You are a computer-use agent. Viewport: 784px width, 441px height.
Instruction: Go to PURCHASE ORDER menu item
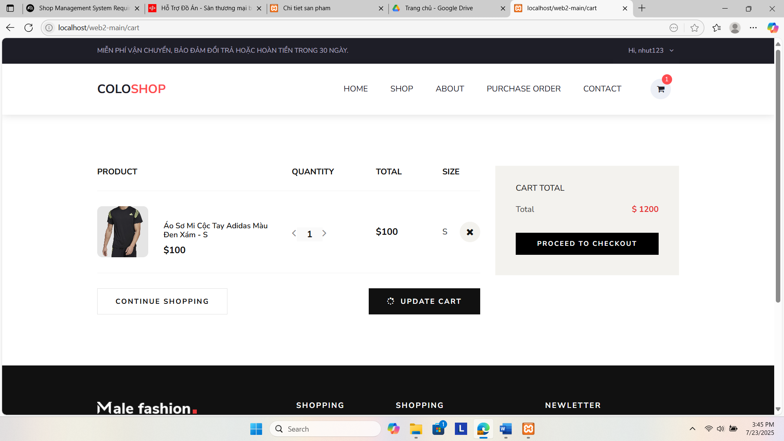coord(523,89)
